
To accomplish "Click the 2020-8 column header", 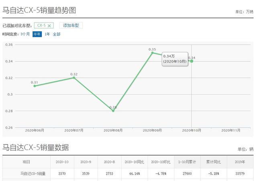I will click(x=109, y=162).
